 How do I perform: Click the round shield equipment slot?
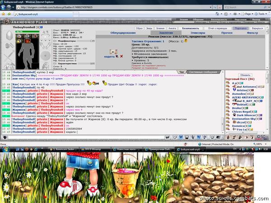tap(46, 56)
